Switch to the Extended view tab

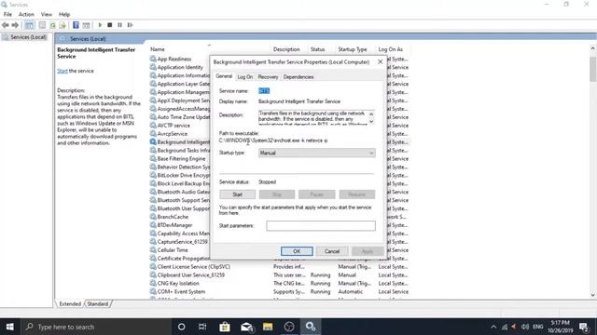[x=70, y=304]
